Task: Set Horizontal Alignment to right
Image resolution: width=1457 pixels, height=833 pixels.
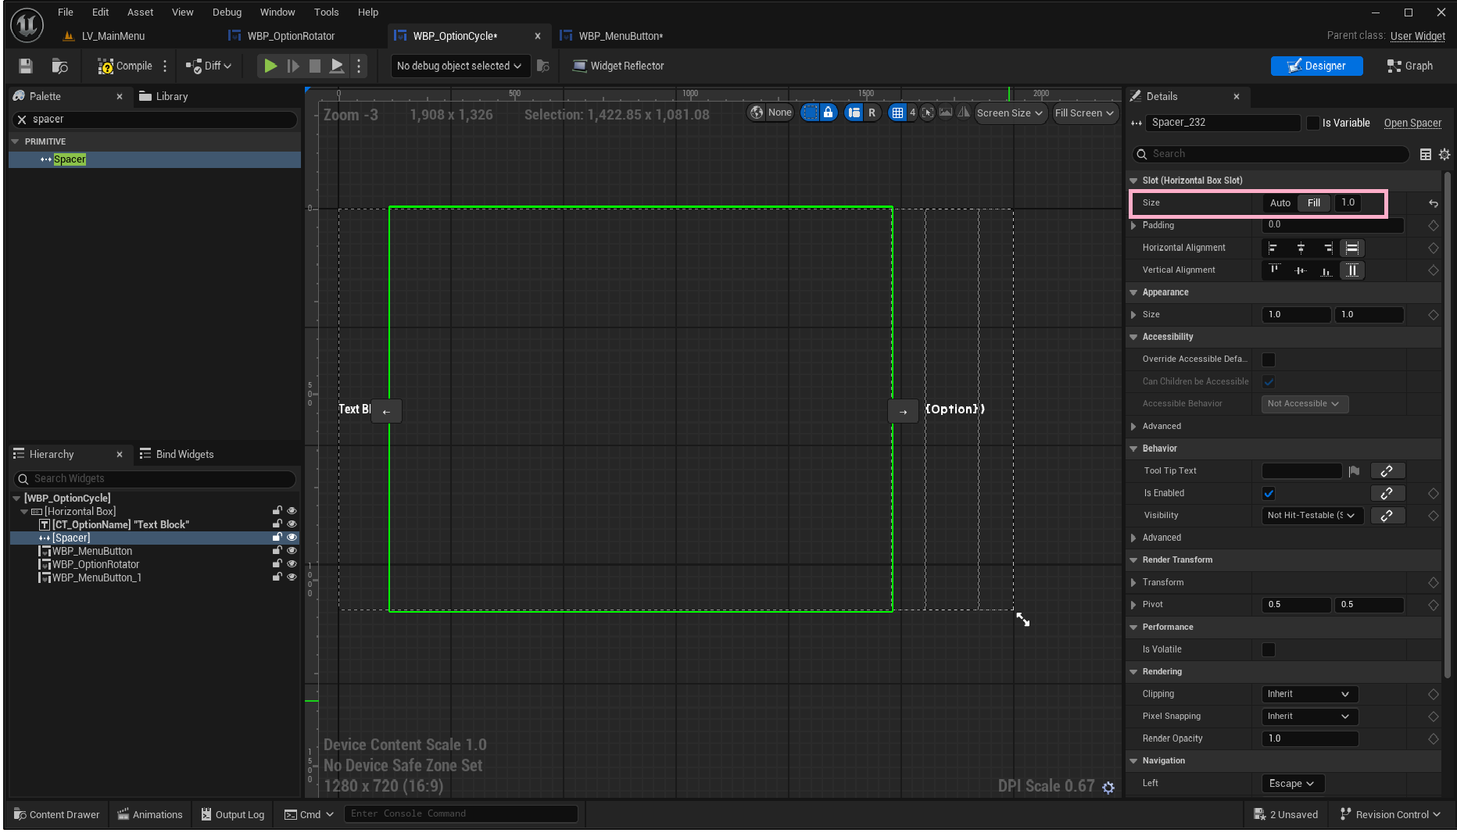Action: [1327, 248]
